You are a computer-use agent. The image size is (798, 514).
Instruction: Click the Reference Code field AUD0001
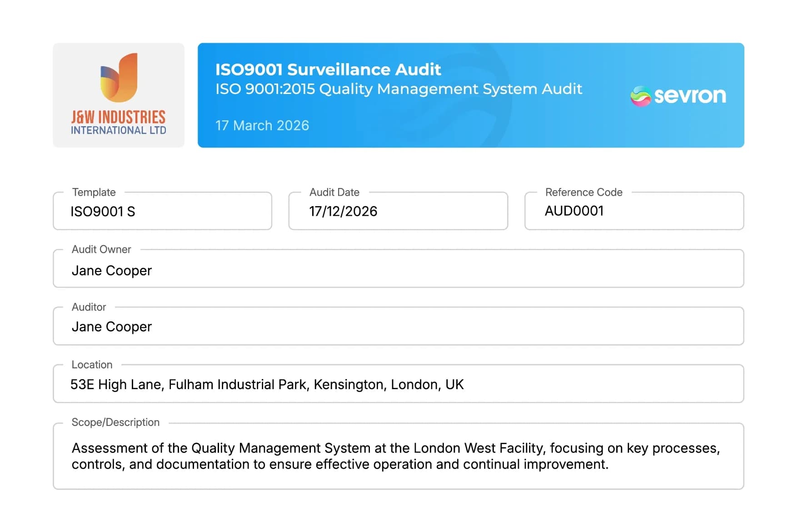[634, 211]
